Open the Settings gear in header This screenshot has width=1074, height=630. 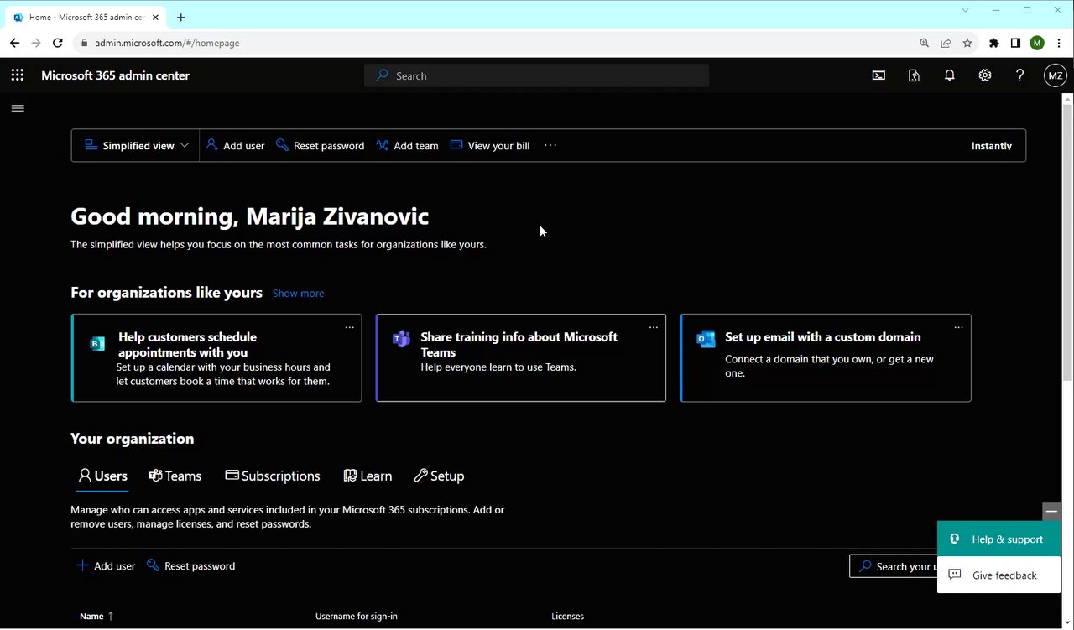pyautogui.click(x=985, y=75)
